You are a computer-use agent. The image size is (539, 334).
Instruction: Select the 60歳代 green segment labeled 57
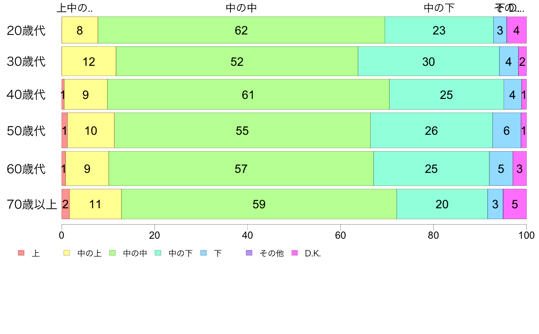coord(241,168)
